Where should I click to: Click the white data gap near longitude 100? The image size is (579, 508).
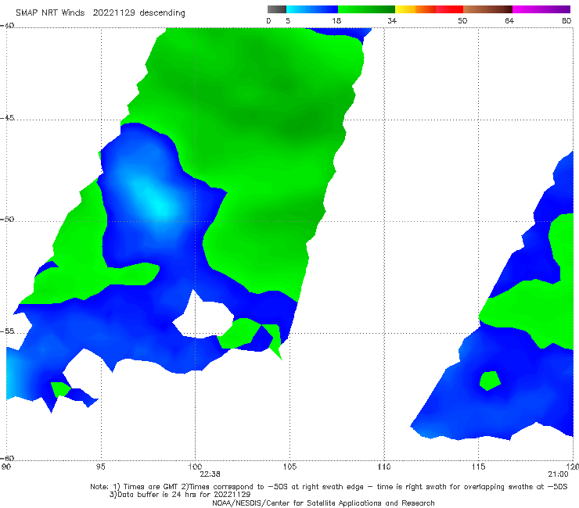[x=203, y=317]
